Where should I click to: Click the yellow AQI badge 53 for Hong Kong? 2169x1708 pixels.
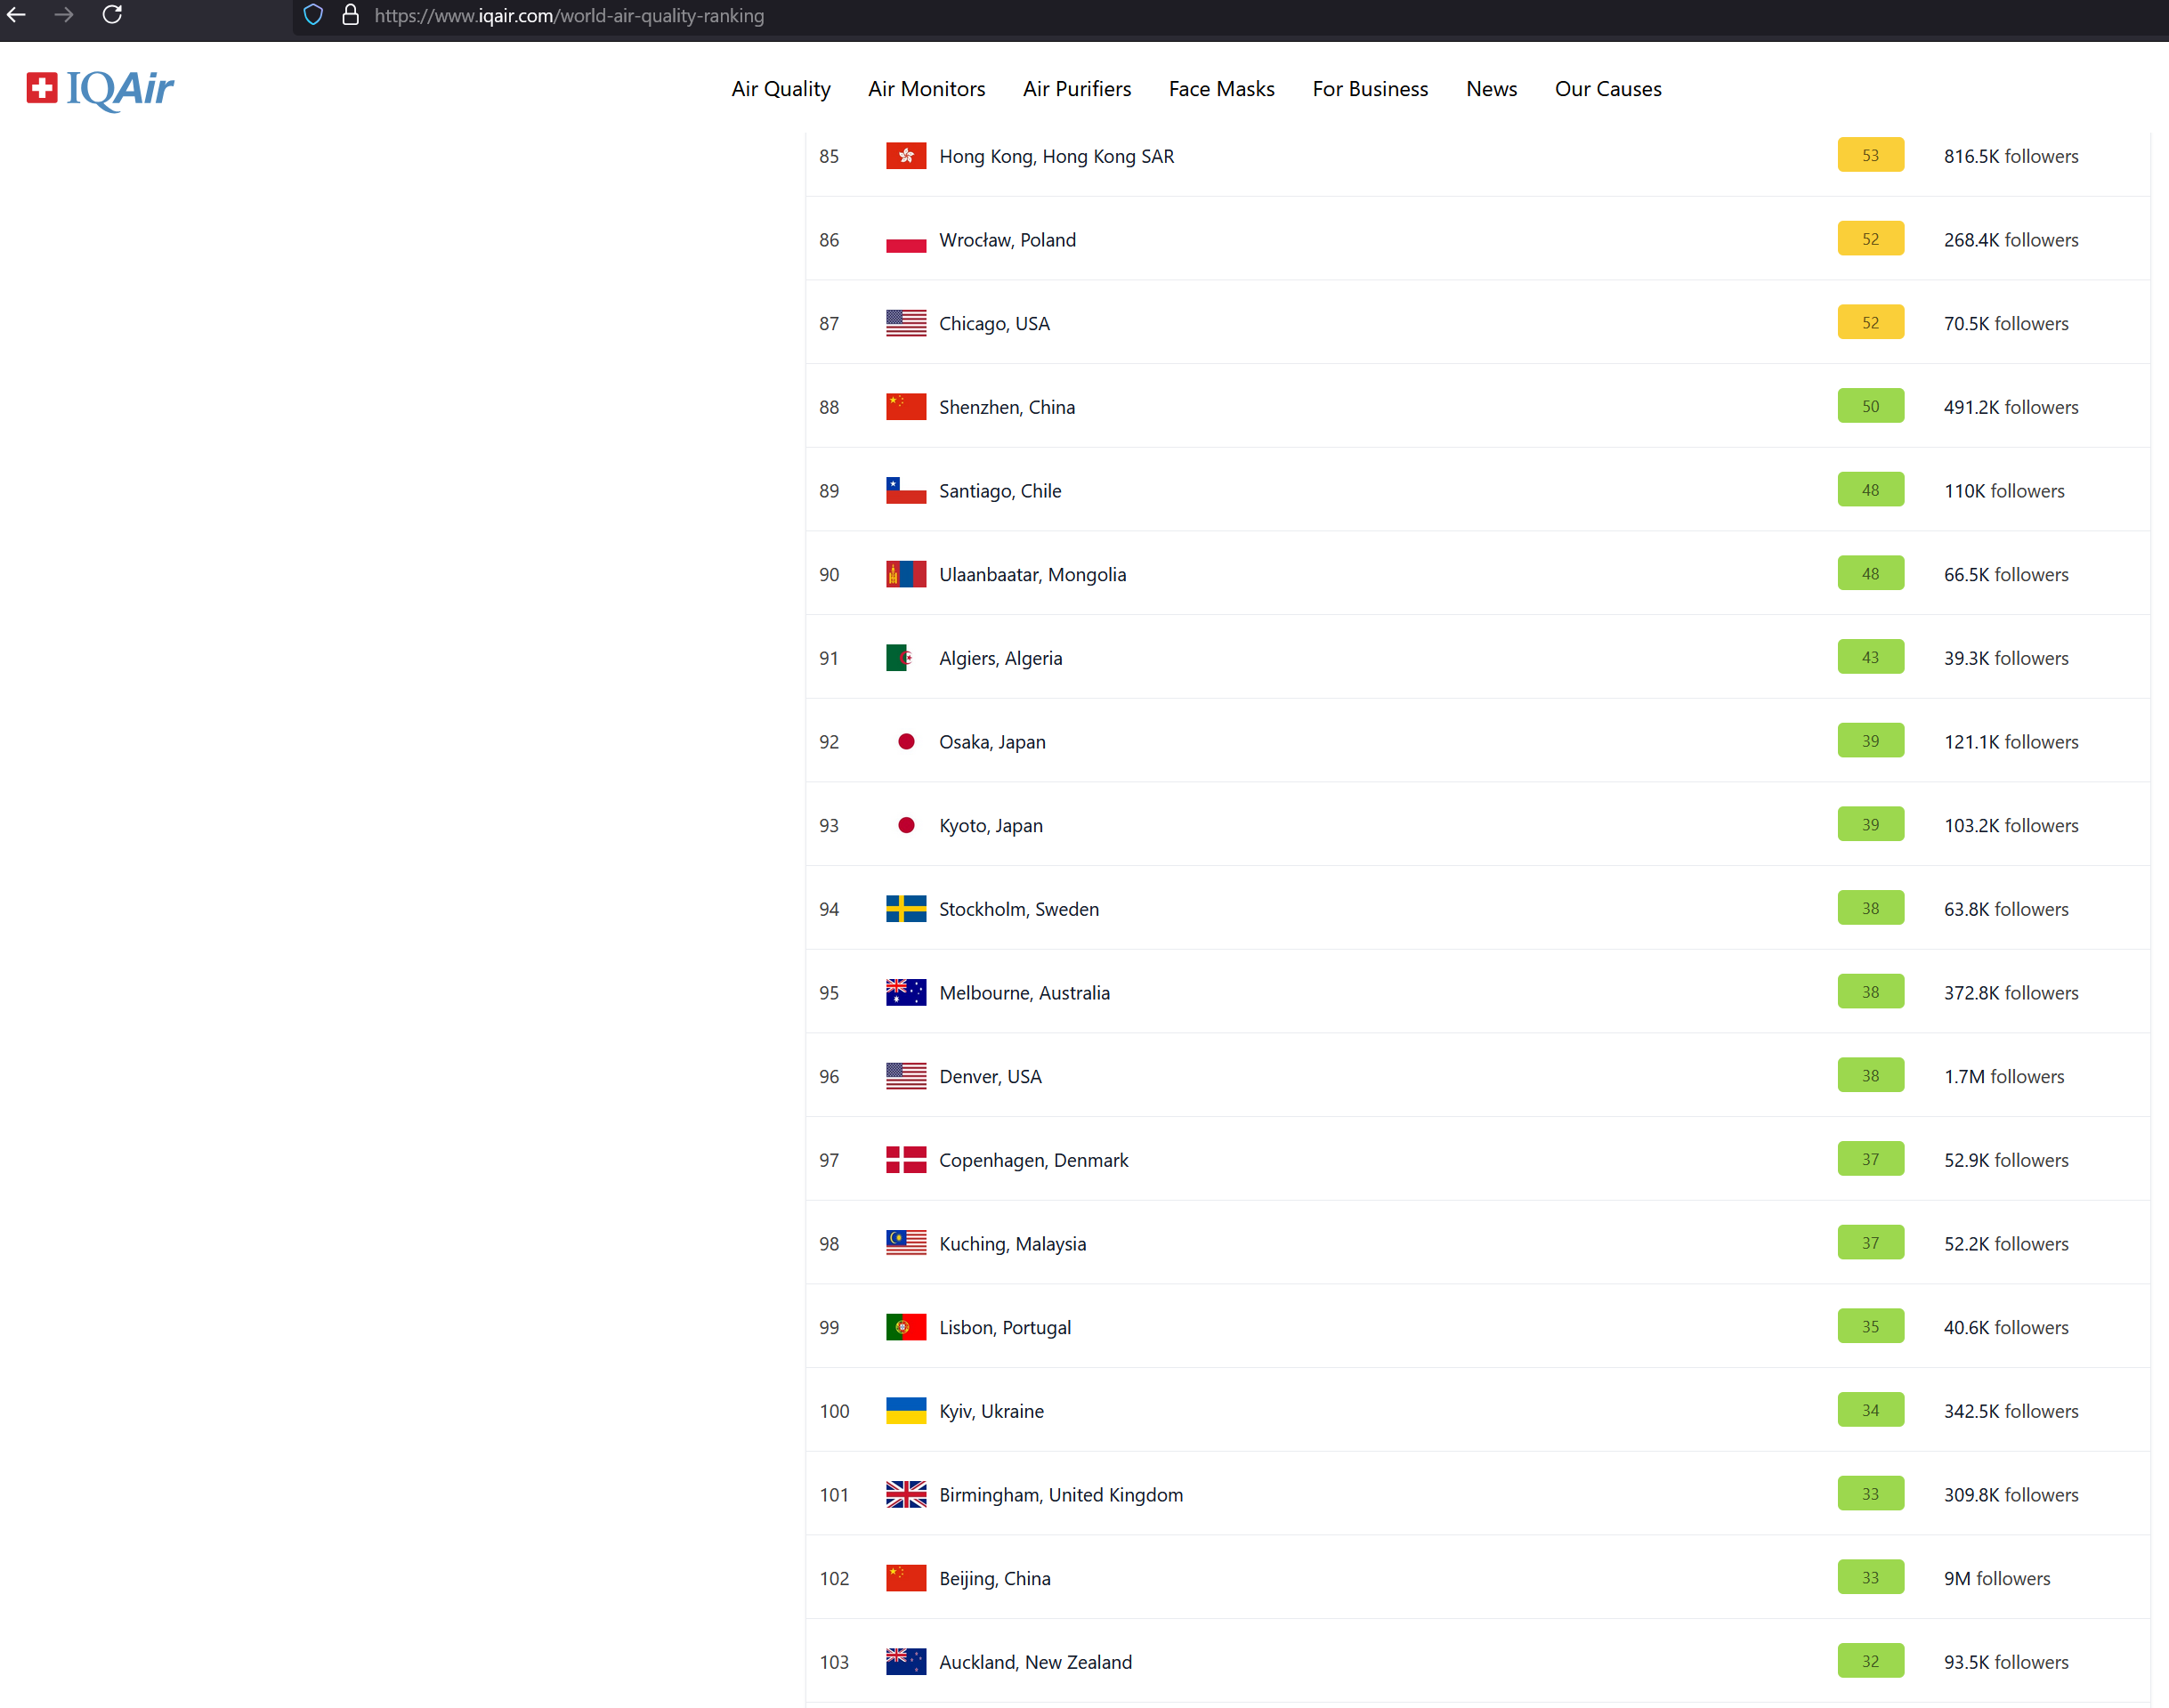pyautogui.click(x=1869, y=156)
